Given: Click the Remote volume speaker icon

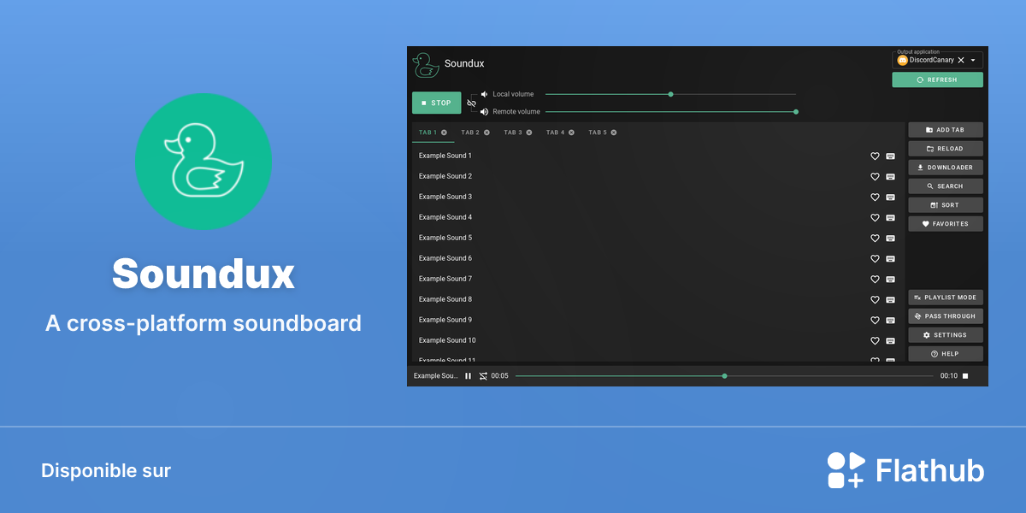Looking at the screenshot, I should tap(484, 112).
